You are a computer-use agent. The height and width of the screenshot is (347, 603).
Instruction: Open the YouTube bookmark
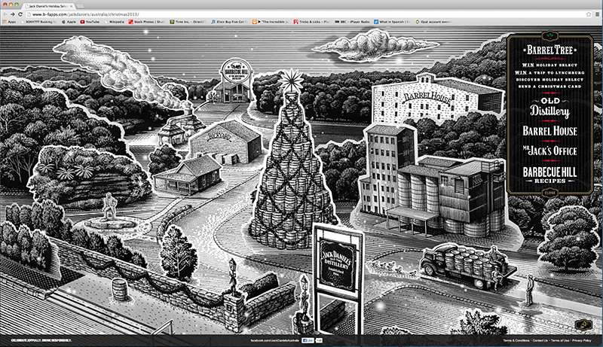point(90,22)
